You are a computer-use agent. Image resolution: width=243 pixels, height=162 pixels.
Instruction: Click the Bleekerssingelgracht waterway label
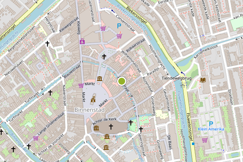[131, 17]
